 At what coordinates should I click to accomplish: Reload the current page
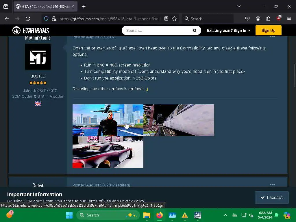[28, 19]
